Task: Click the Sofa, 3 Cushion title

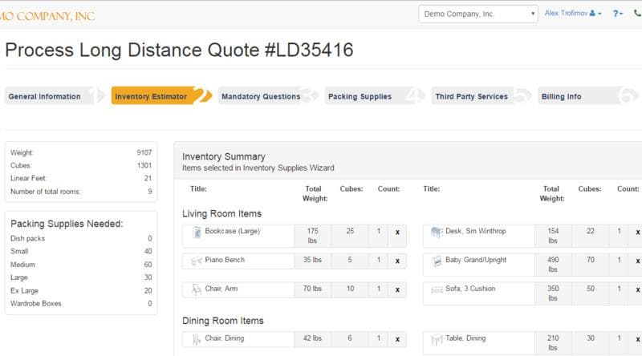Action: tap(470, 289)
